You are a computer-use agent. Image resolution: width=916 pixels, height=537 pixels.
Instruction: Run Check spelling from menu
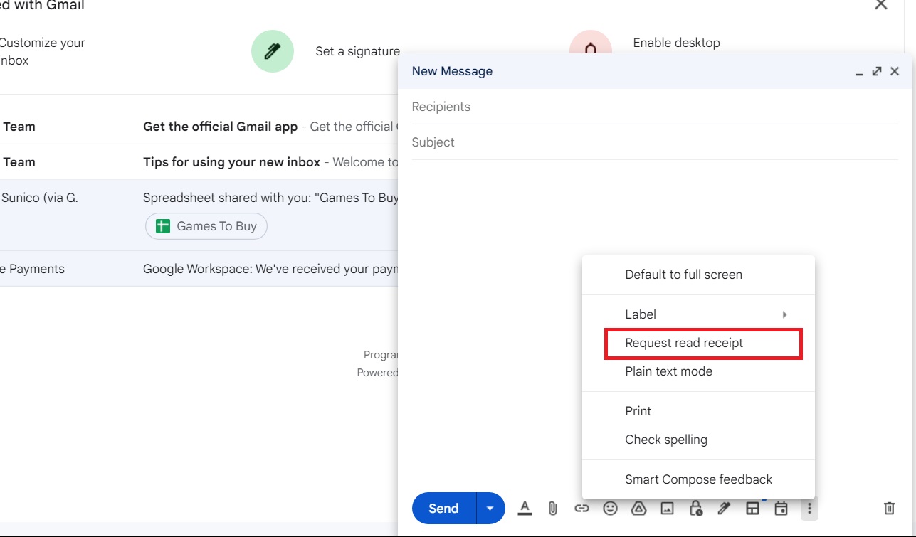tap(698, 440)
